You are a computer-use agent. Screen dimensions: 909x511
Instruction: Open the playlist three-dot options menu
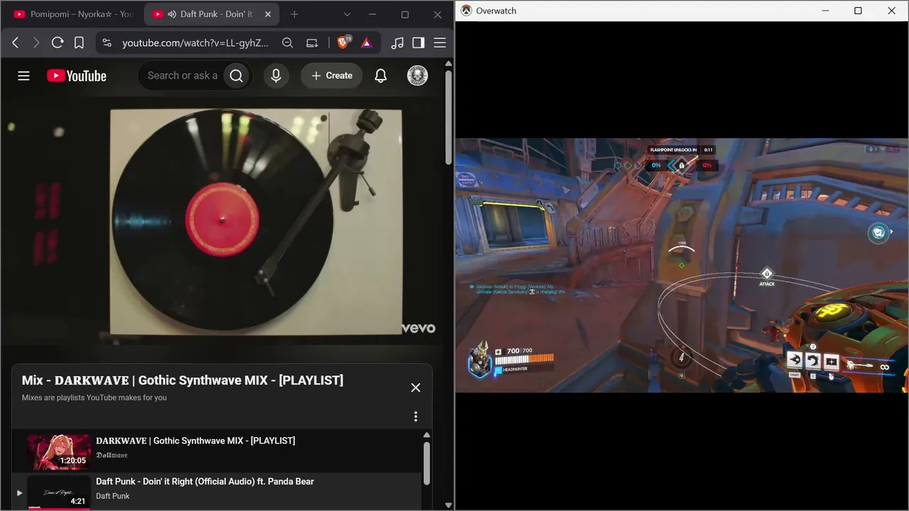click(415, 417)
